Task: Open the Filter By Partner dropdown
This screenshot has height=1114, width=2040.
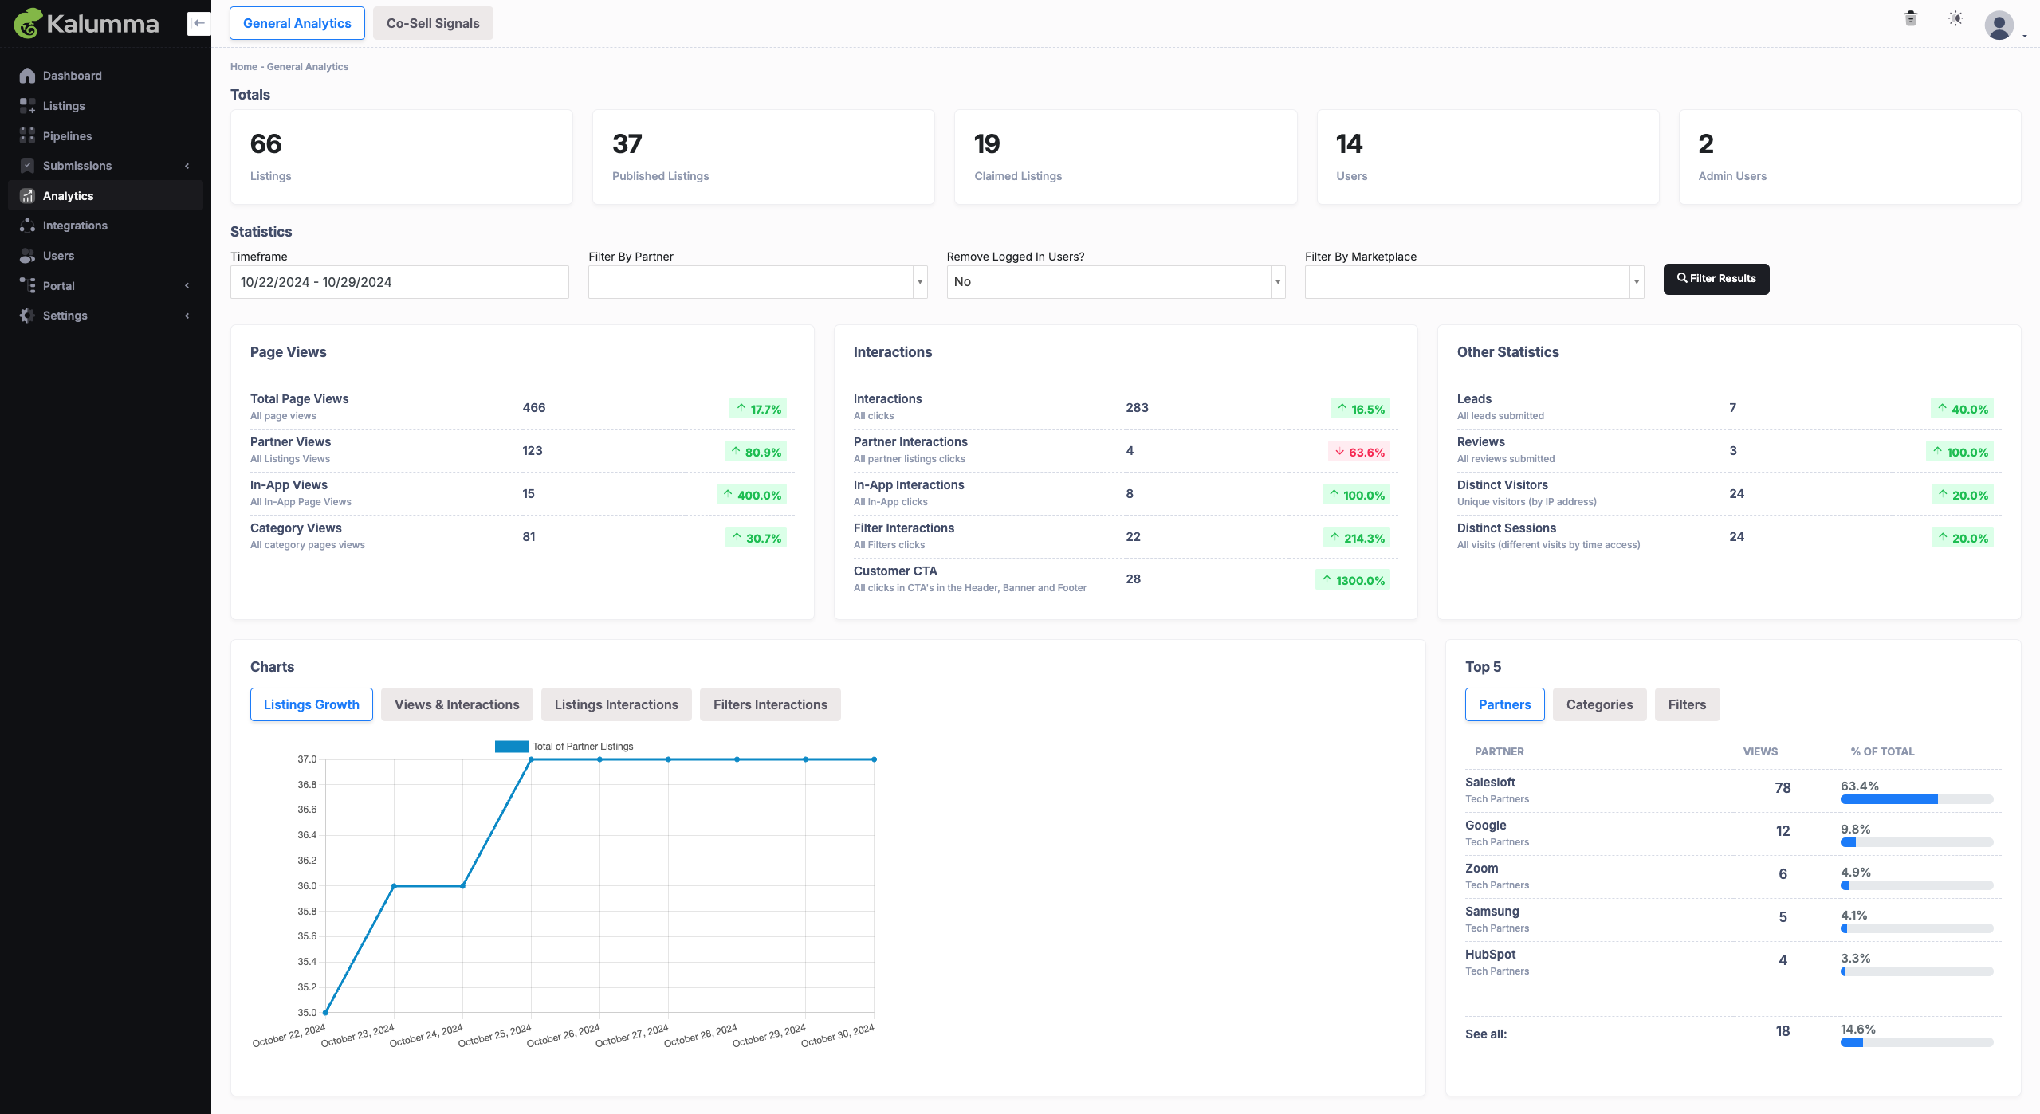Action: point(757,282)
